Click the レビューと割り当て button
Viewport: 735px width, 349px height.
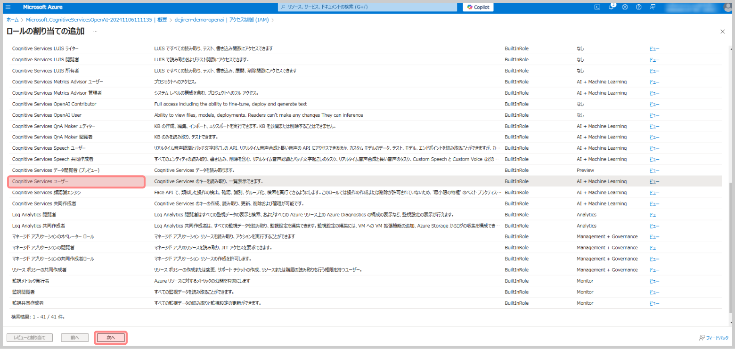click(x=29, y=338)
